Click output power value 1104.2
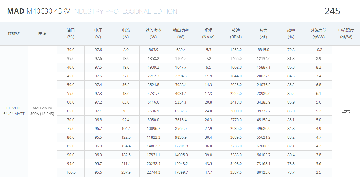 (181, 59)
